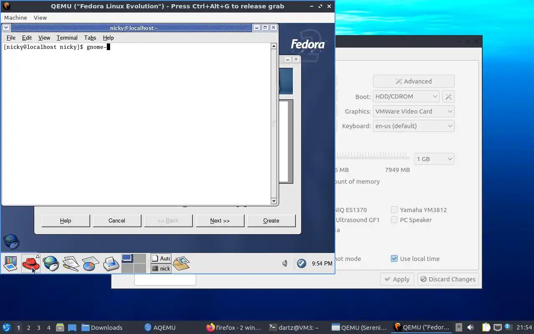Image resolution: width=534 pixels, height=334 pixels.
Task: Open the terminal Edit menu
Action: pyautogui.click(x=27, y=38)
